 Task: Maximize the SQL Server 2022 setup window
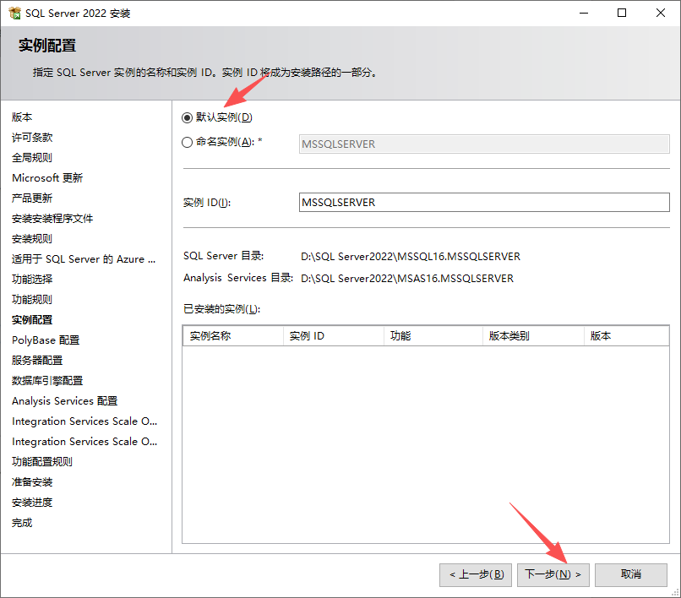[622, 13]
